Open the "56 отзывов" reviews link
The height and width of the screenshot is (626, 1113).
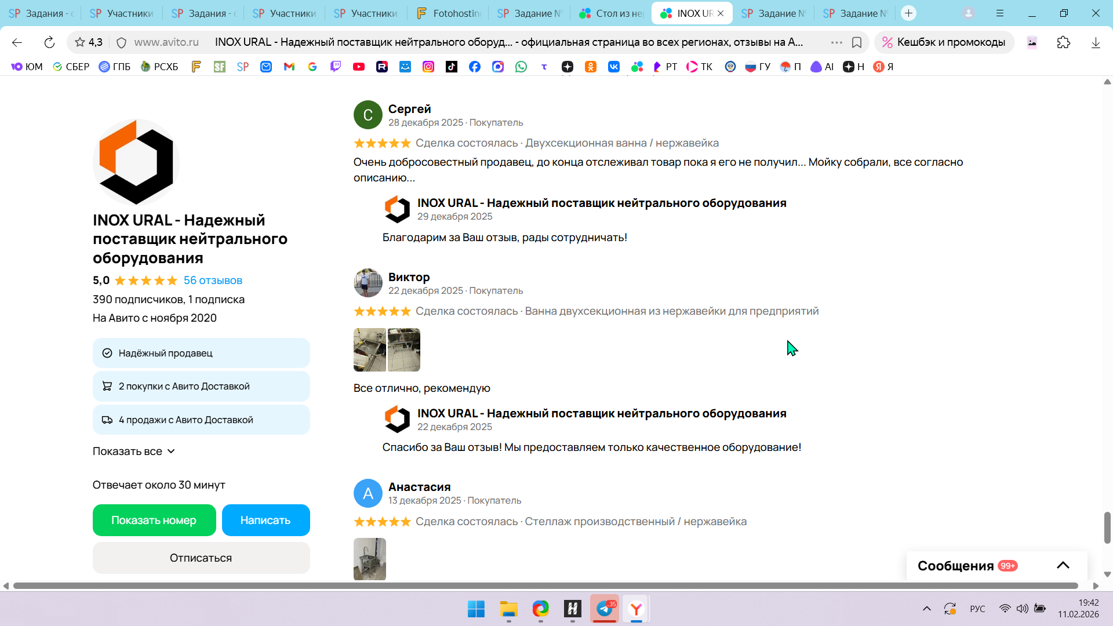[213, 281]
